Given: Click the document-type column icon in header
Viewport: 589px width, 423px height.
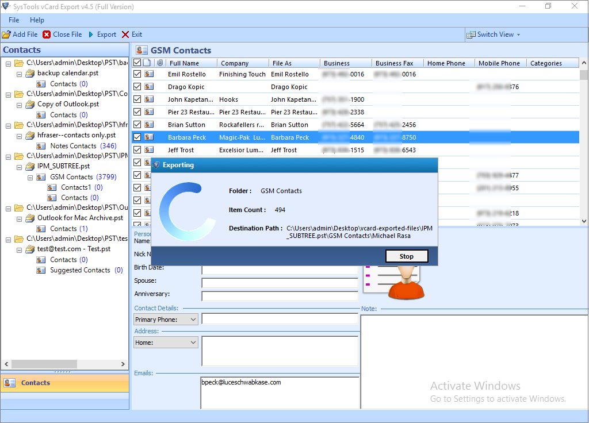Looking at the screenshot, I should click(147, 63).
